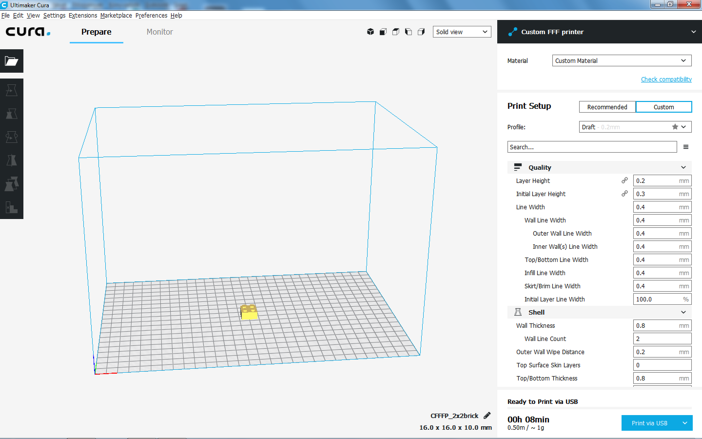
Task: Edit the Wall Line Count field
Action: coord(662,339)
